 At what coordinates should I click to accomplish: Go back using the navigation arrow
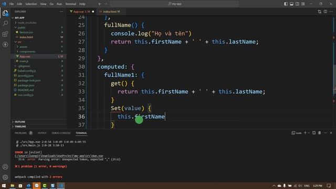pyautogui.click(x=100, y=4)
